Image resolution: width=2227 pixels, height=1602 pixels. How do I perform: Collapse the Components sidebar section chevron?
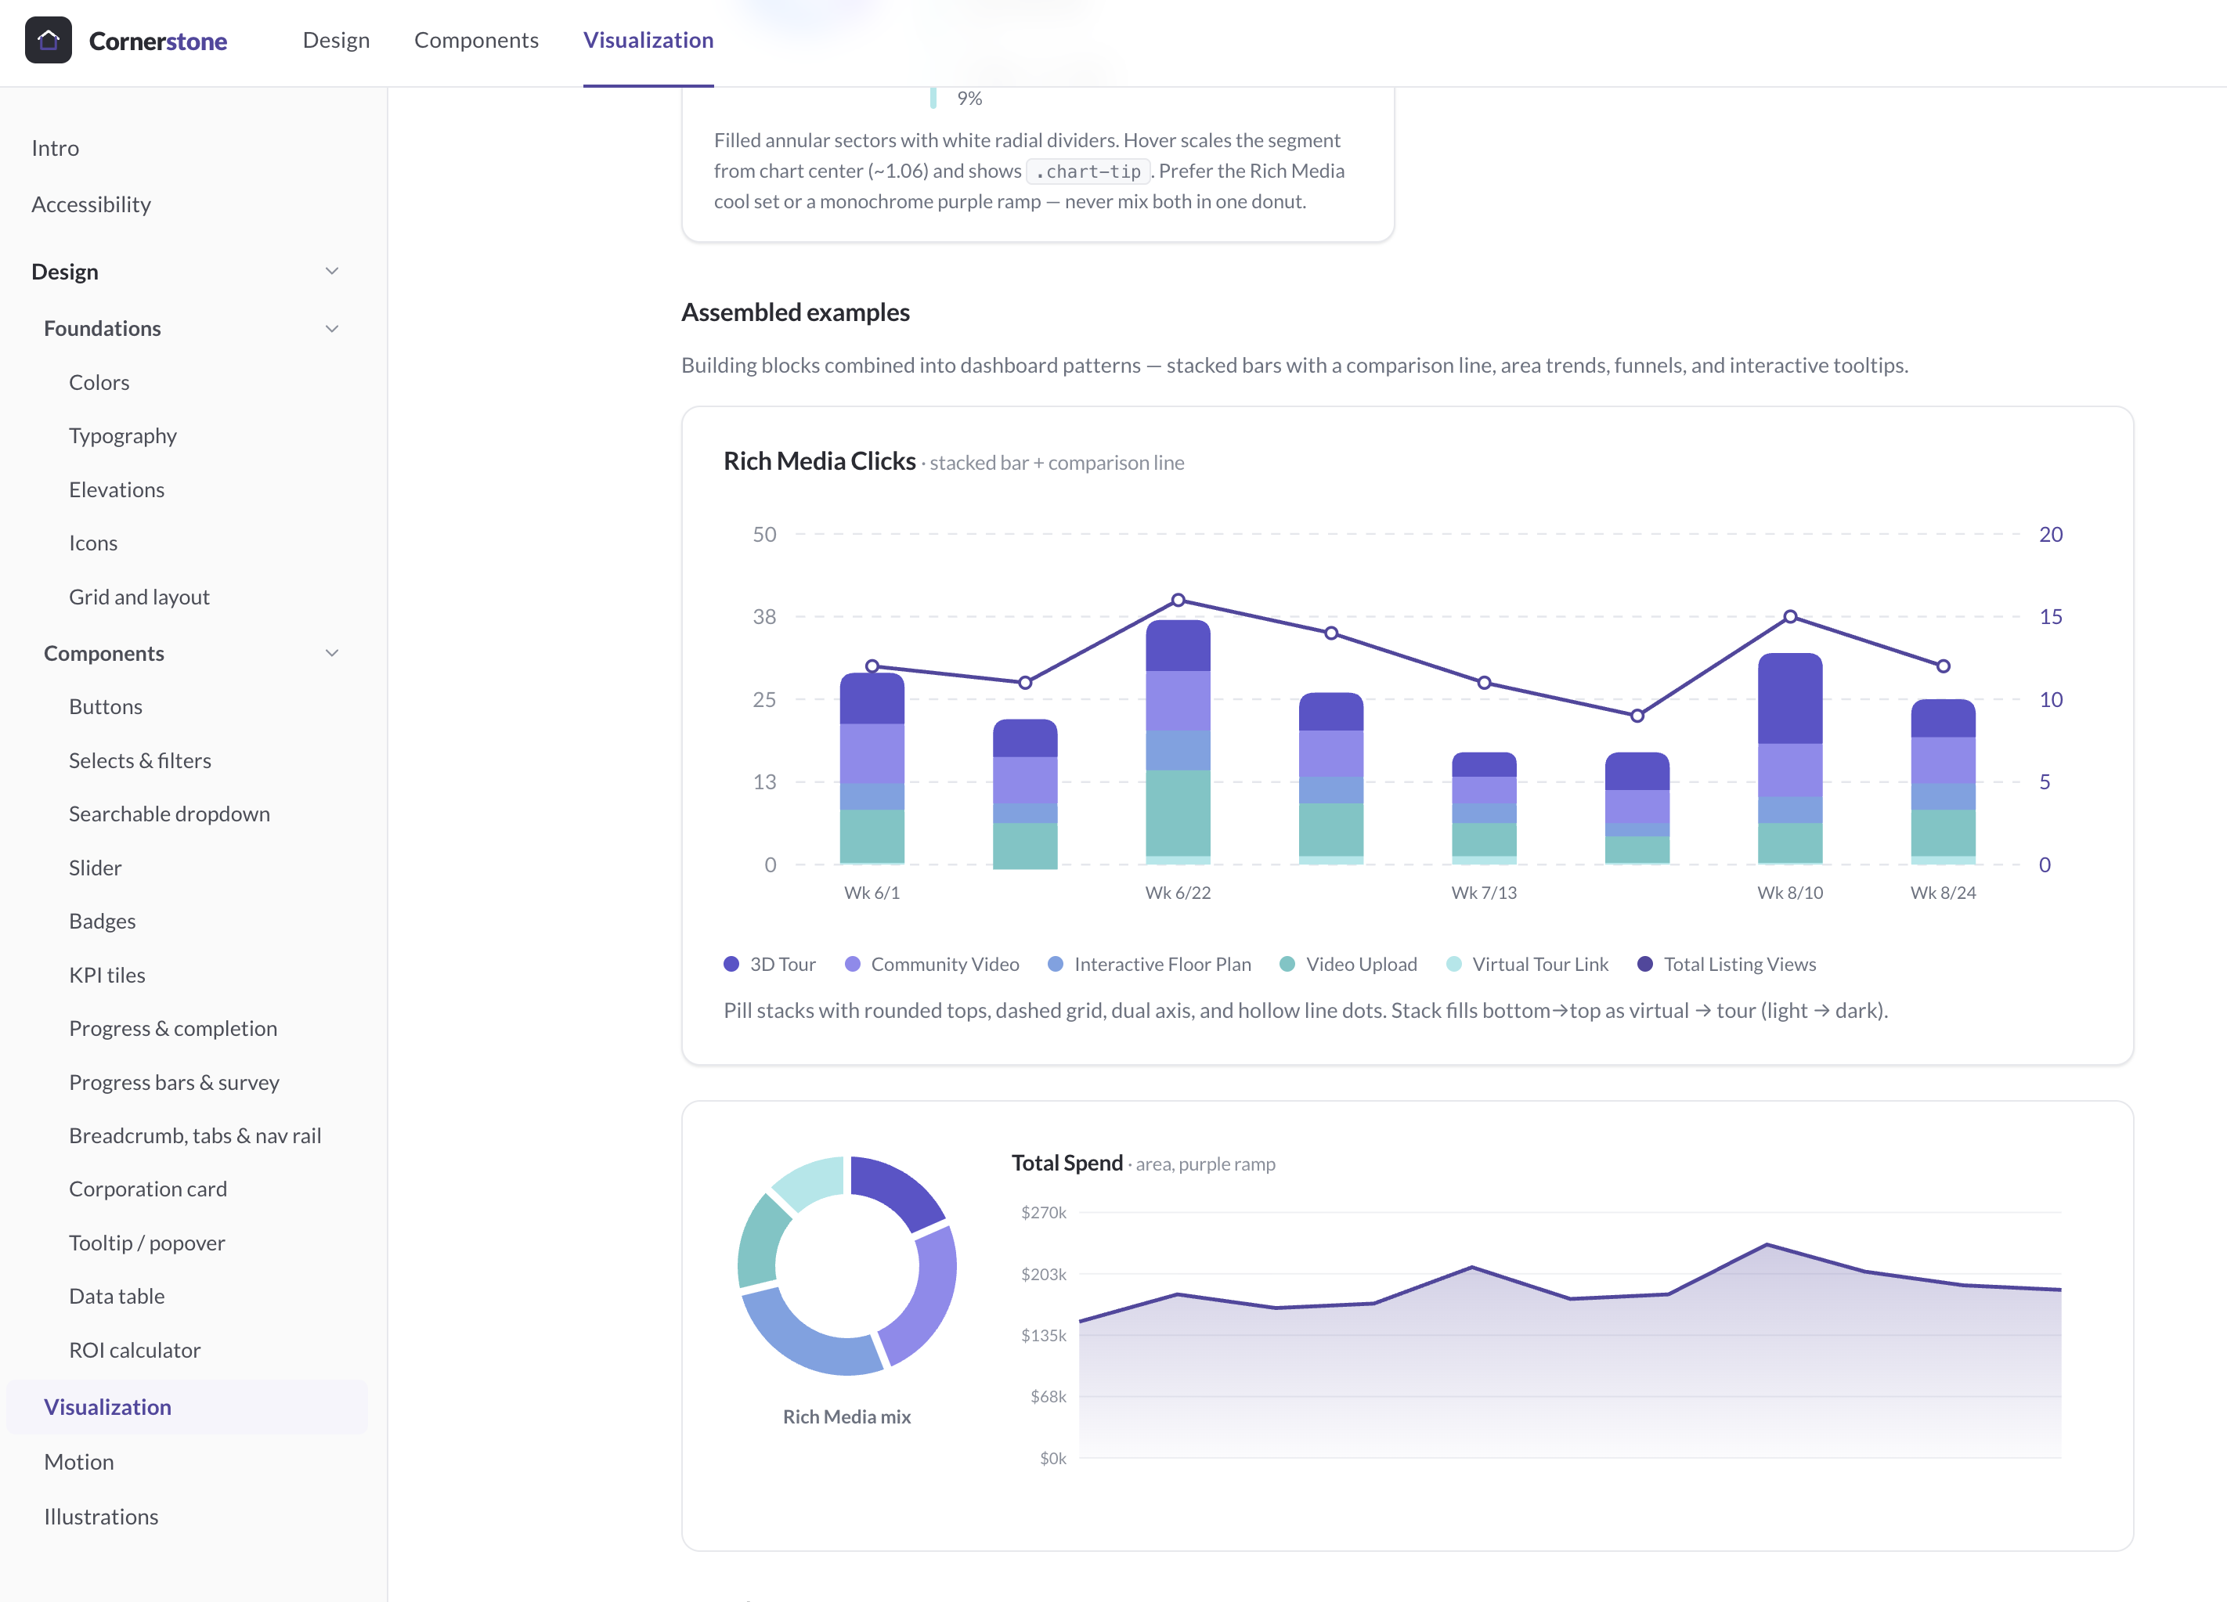pos(332,653)
